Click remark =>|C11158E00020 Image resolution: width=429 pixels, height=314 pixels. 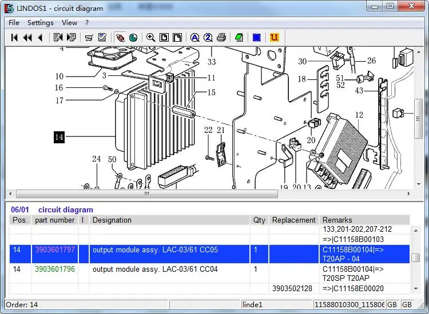[353, 288]
